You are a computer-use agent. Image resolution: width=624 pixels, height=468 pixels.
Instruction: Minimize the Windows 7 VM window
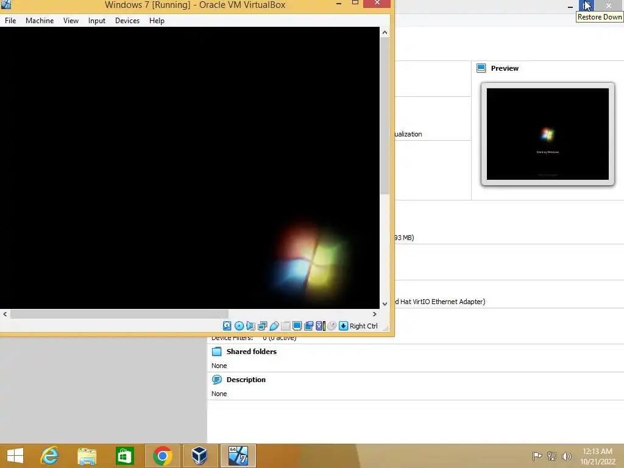(339, 4)
